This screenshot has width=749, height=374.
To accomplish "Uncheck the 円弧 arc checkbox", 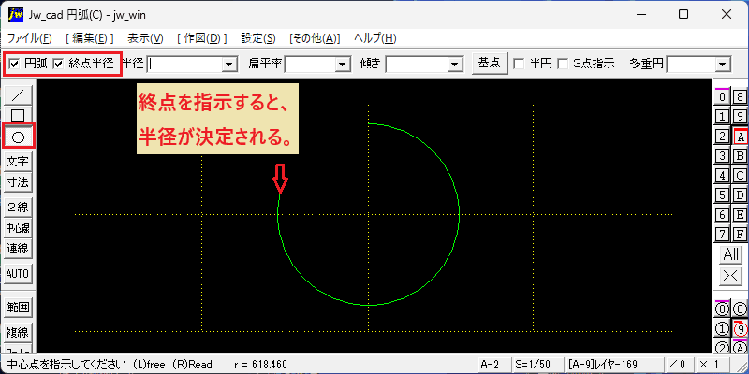I will pos(14,64).
